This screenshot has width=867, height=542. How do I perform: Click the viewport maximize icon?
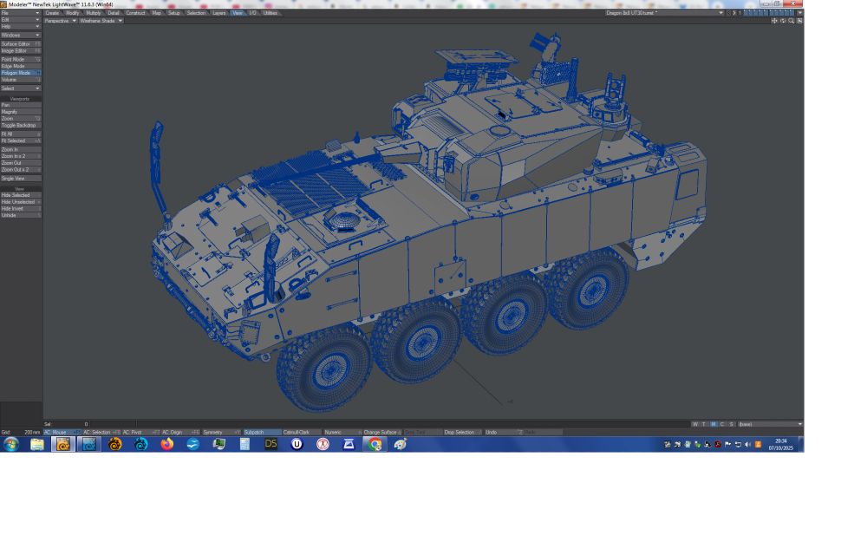(799, 21)
